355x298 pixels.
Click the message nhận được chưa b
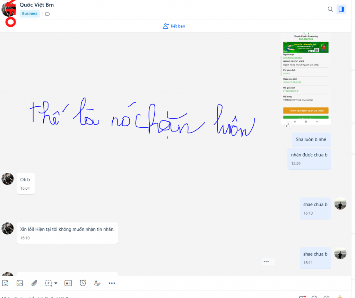(x=309, y=159)
